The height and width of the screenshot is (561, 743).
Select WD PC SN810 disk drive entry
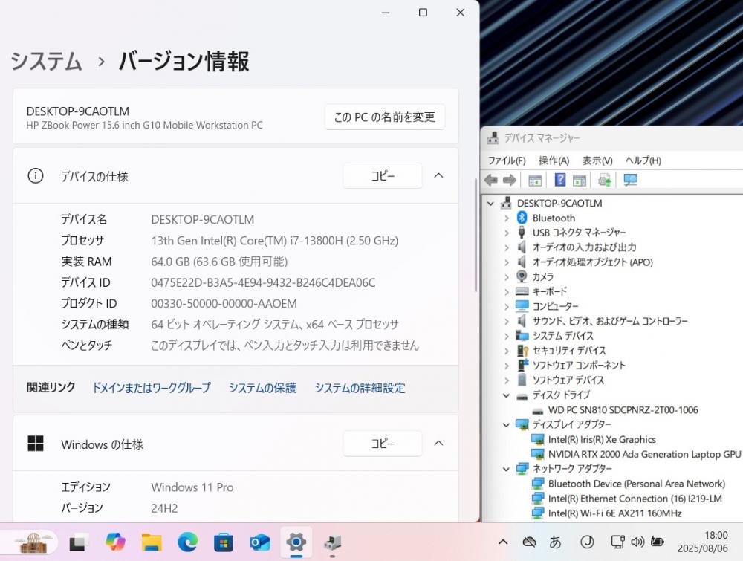(623, 410)
